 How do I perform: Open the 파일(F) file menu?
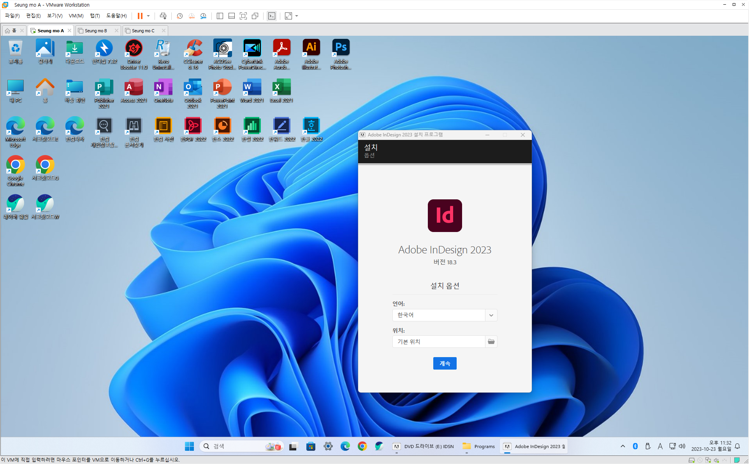point(12,16)
